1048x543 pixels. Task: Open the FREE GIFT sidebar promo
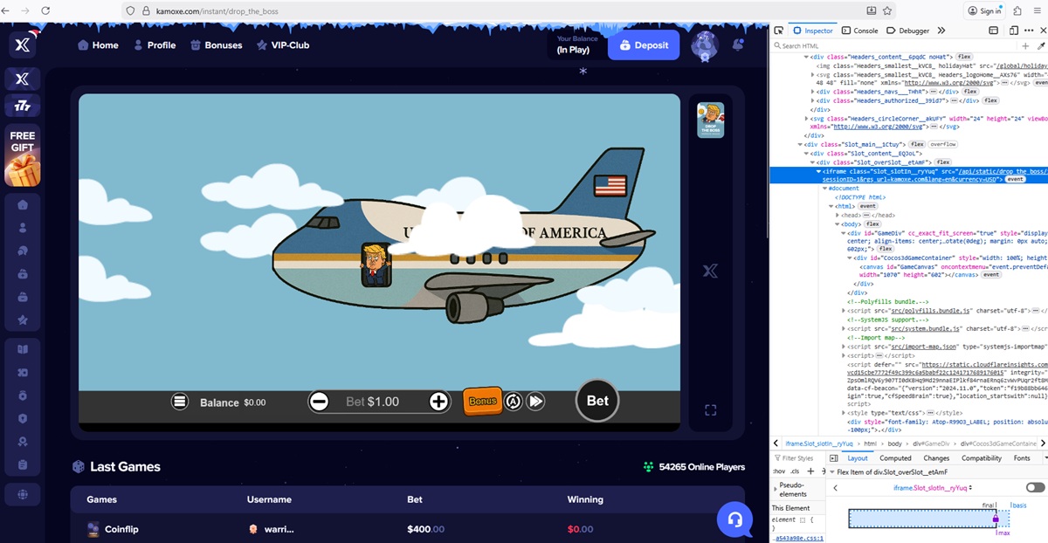pos(23,157)
